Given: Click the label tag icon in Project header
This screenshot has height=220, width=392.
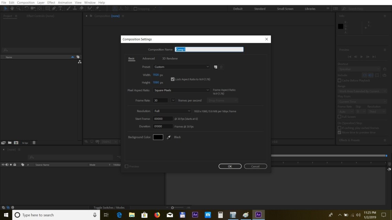Looking at the screenshot, I should tap(78, 57).
